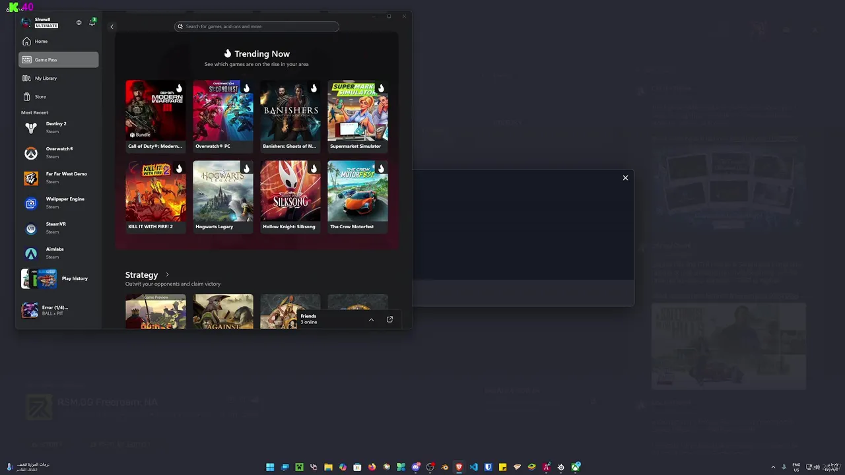Open the Strategy heading
This screenshot has width=845, height=475.
(x=141, y=274)
